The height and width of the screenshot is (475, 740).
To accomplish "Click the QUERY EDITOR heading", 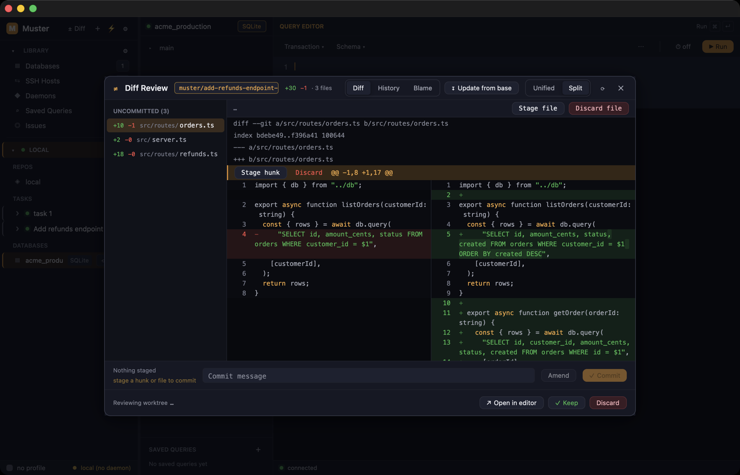I will tap(302, 26).
